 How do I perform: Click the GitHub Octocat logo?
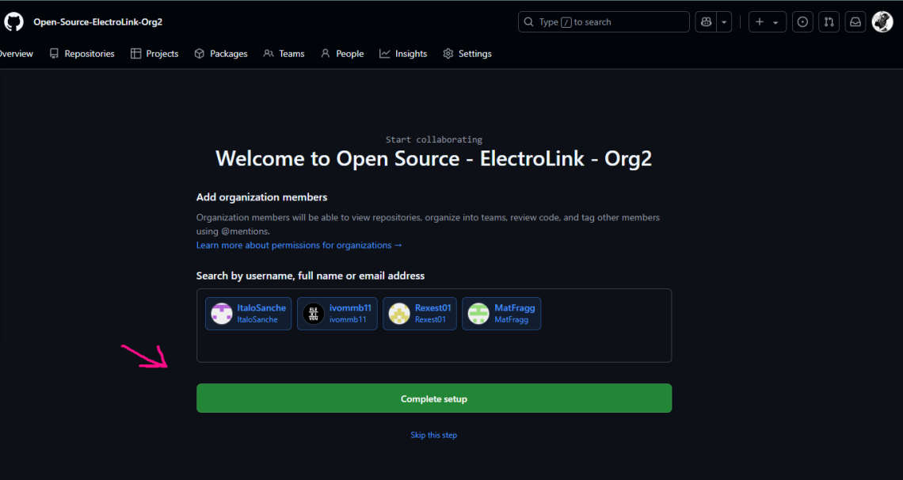(13, 22)
